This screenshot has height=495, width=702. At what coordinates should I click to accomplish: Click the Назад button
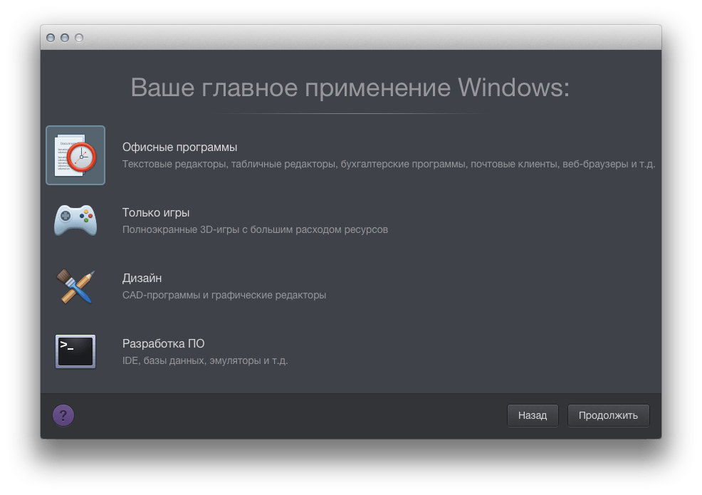coord(533,415)
